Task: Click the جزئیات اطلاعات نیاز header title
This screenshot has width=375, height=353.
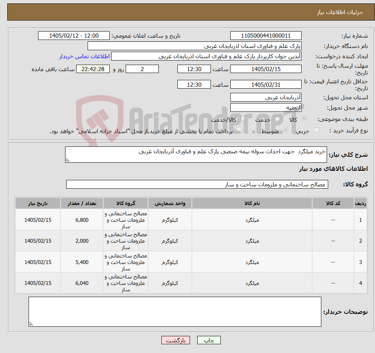Action: coord(340,12)
